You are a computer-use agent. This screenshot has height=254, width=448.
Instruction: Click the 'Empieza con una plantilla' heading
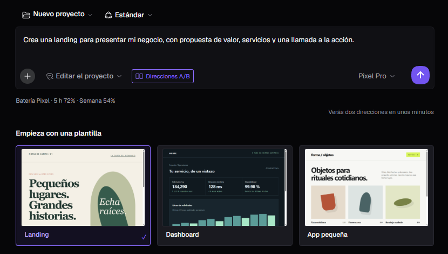click(x=59, y=133)
